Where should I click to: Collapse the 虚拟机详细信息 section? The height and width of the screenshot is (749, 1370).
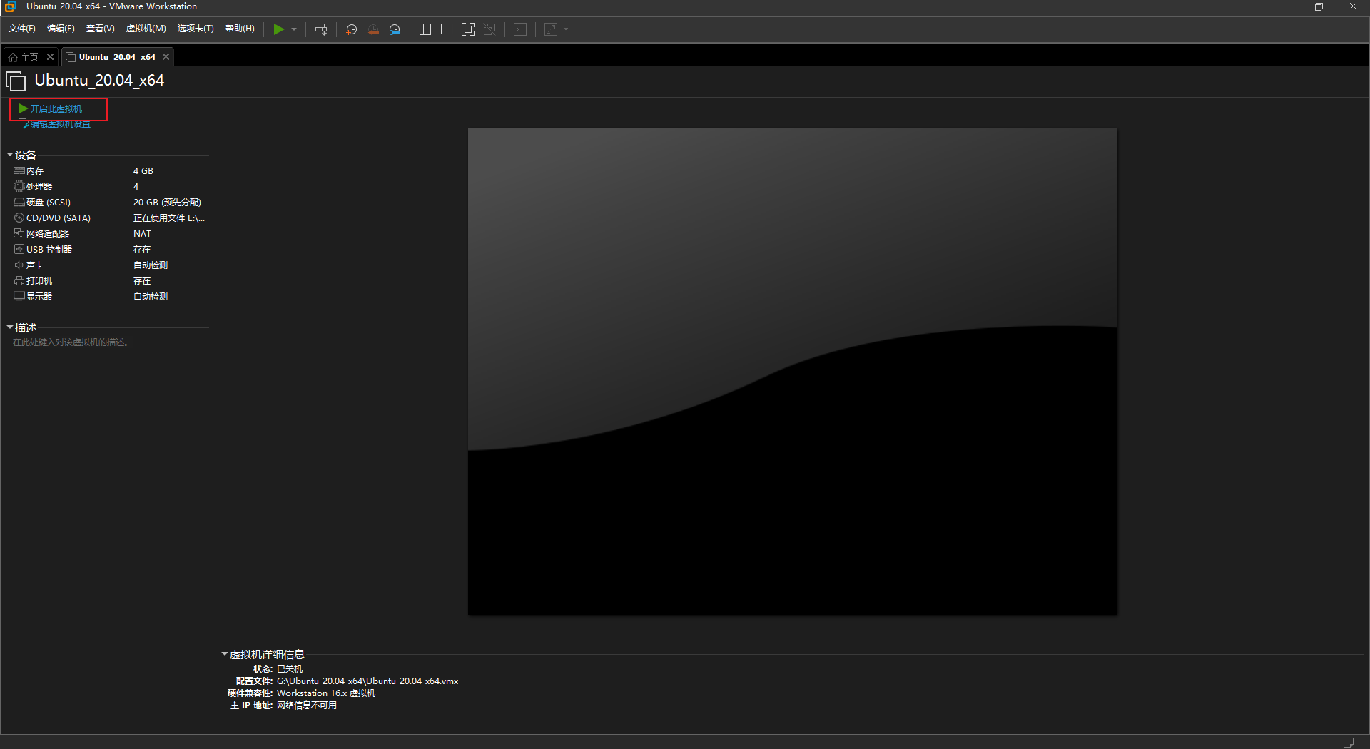point(225,654)
